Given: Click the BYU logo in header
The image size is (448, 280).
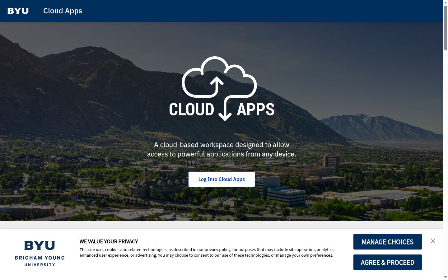Looking at the screenshot, I should point(18,11).
